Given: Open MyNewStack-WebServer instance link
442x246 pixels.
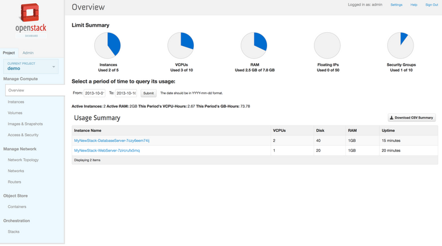Looking at the screenshot, I should tap(107, 151).
